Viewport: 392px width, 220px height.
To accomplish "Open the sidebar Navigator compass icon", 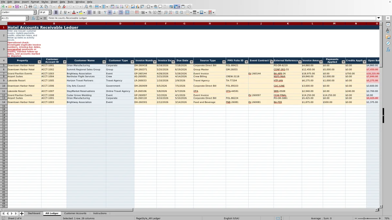I will pyautogui.click(x=388, y=43).
